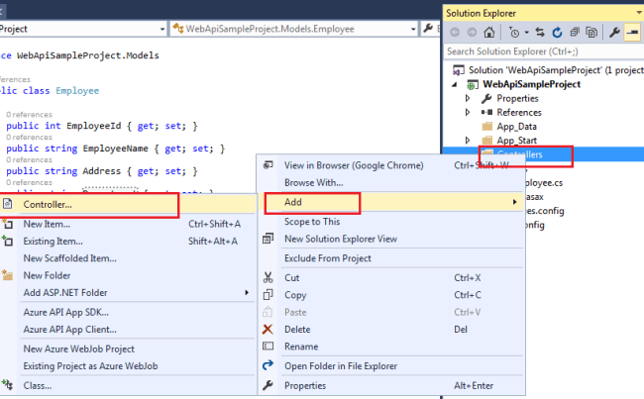644x399 pixels.
Task: Select New Scaffolded Item... menu entry
Action: (x=69, y=258)
